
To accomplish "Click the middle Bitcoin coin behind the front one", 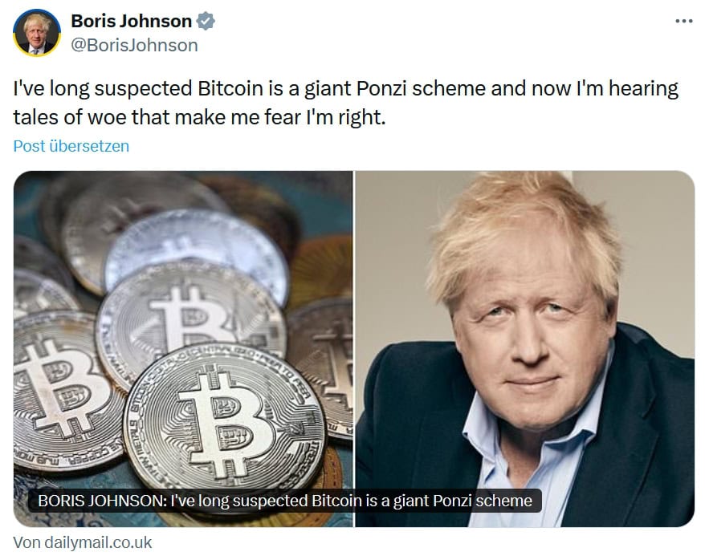I will 189,315.
